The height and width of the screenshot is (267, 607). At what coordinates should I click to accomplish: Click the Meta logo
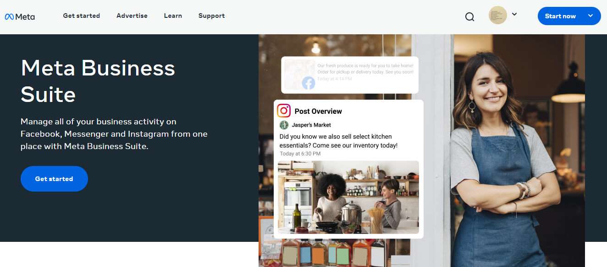[x=20, y=16]
